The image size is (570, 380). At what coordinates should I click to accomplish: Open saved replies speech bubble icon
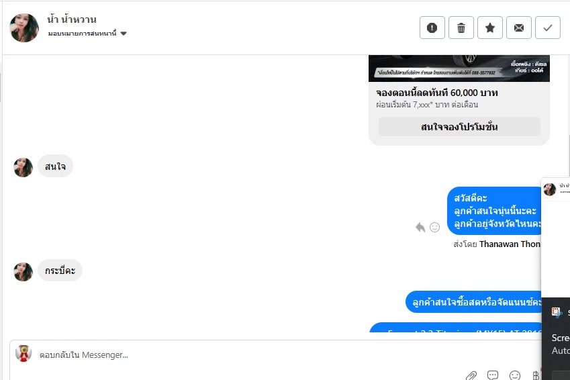[x=493, y=375]
